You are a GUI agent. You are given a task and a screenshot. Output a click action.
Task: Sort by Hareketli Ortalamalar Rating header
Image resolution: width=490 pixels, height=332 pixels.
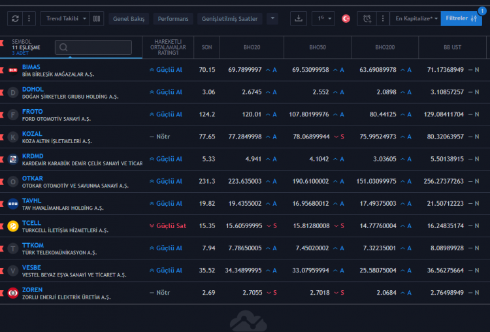[x=168, y=47]
